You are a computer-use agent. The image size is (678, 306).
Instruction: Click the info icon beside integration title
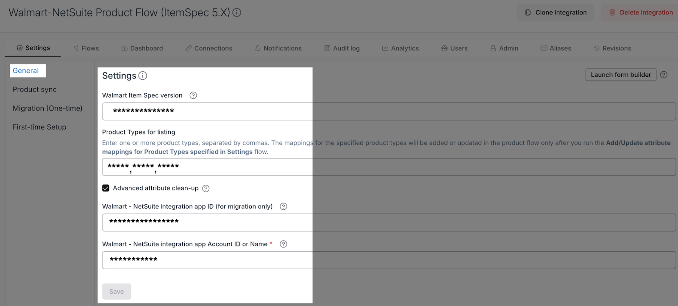coord(237,13)
